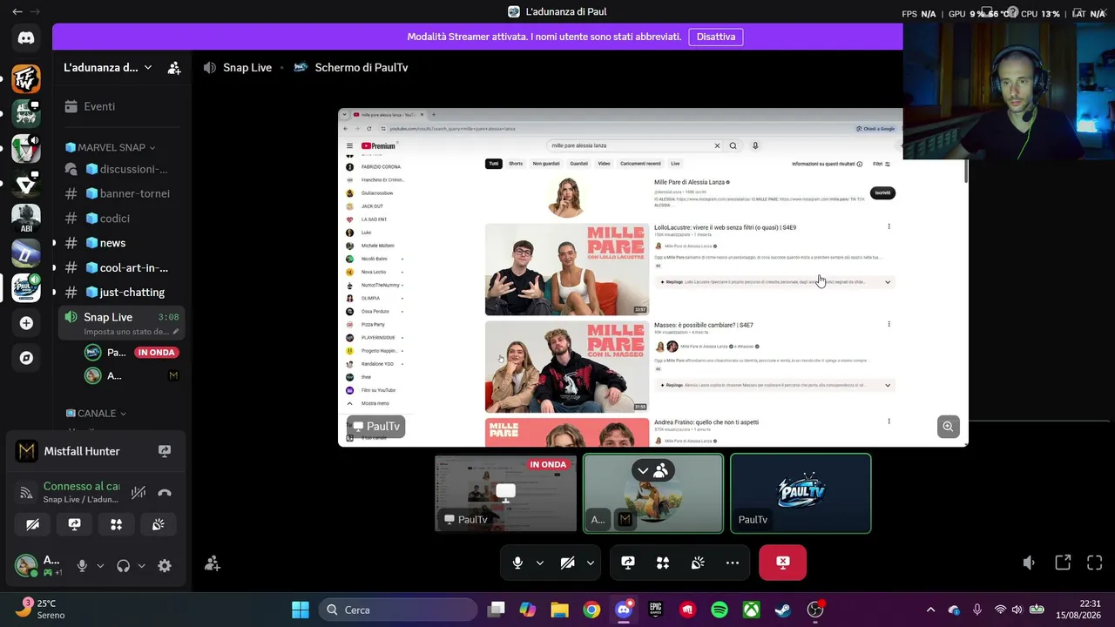The image size is (1115, 627).
Task: Open the soundboard in the center call bar
Action: click(x=698, y=563)
